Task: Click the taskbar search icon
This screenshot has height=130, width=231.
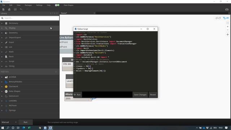Action: pyautogui.click(x=8, y=128)
